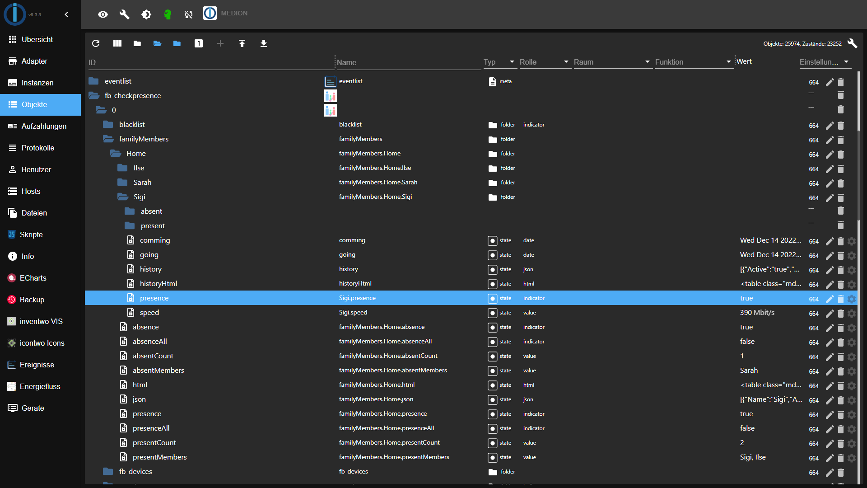Open the Einstellungen filter dropdown
Viewport: 867px width, 488px height.
[x=825, y=62]
